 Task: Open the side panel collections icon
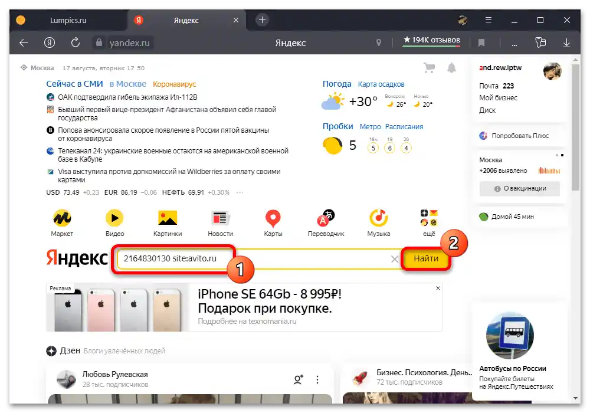(540, 42)
